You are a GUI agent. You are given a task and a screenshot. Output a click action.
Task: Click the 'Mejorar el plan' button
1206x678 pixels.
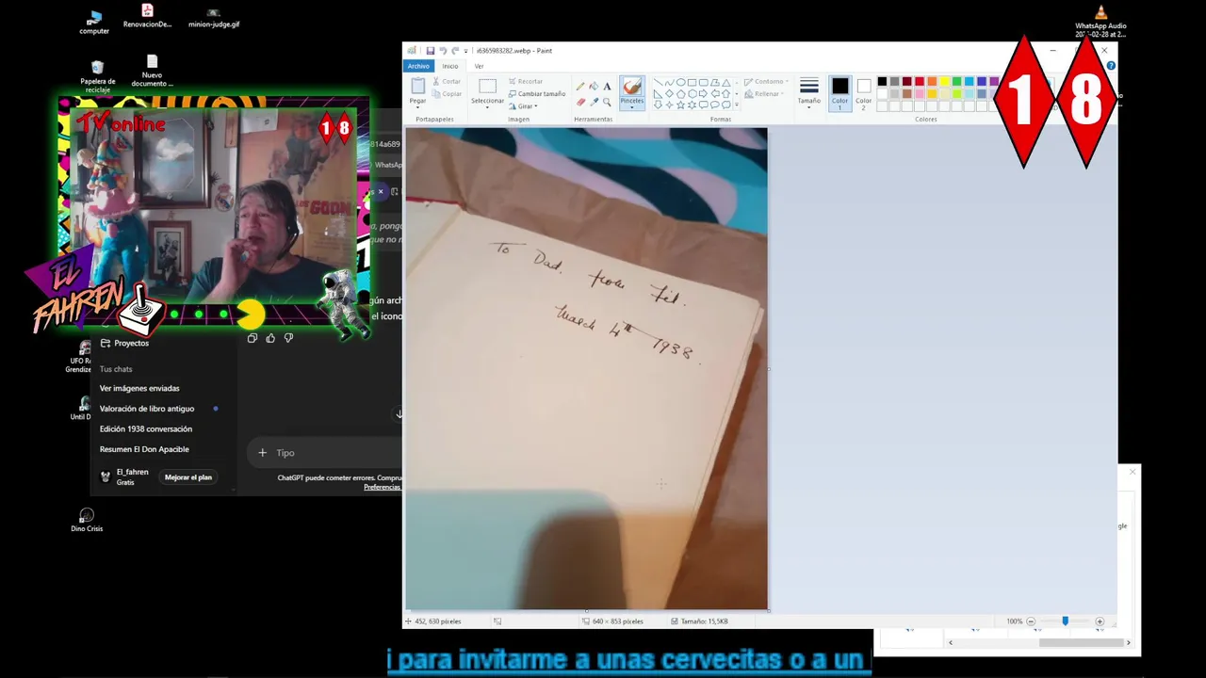(188, 477)
